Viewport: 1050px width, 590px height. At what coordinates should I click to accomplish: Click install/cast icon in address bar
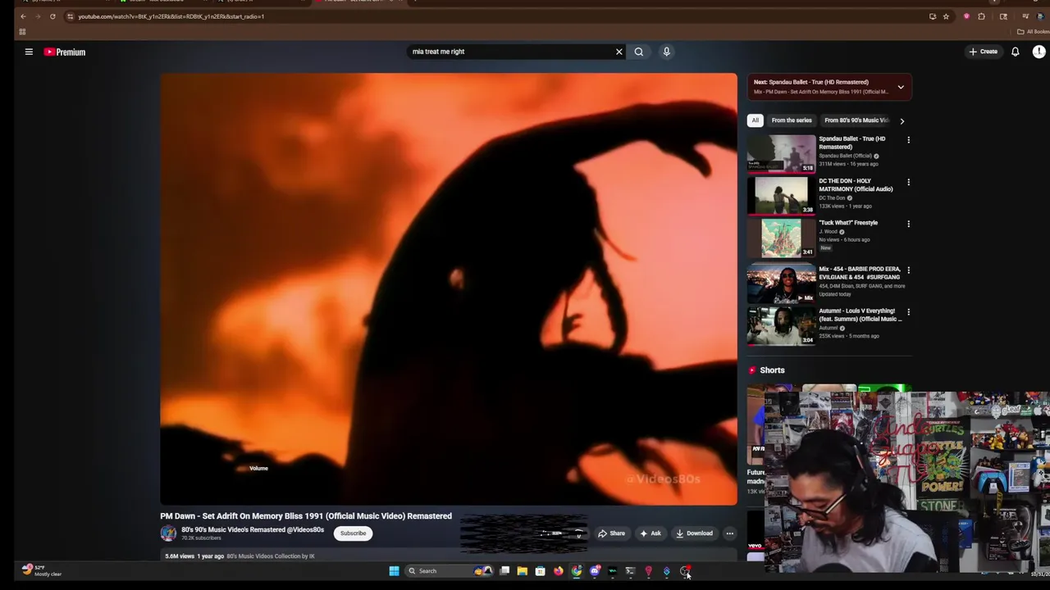coord(933,16)
